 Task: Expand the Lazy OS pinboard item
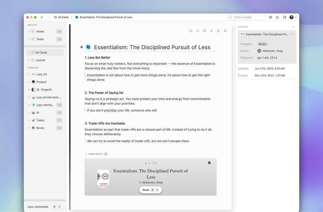click(x=29, y=74)
